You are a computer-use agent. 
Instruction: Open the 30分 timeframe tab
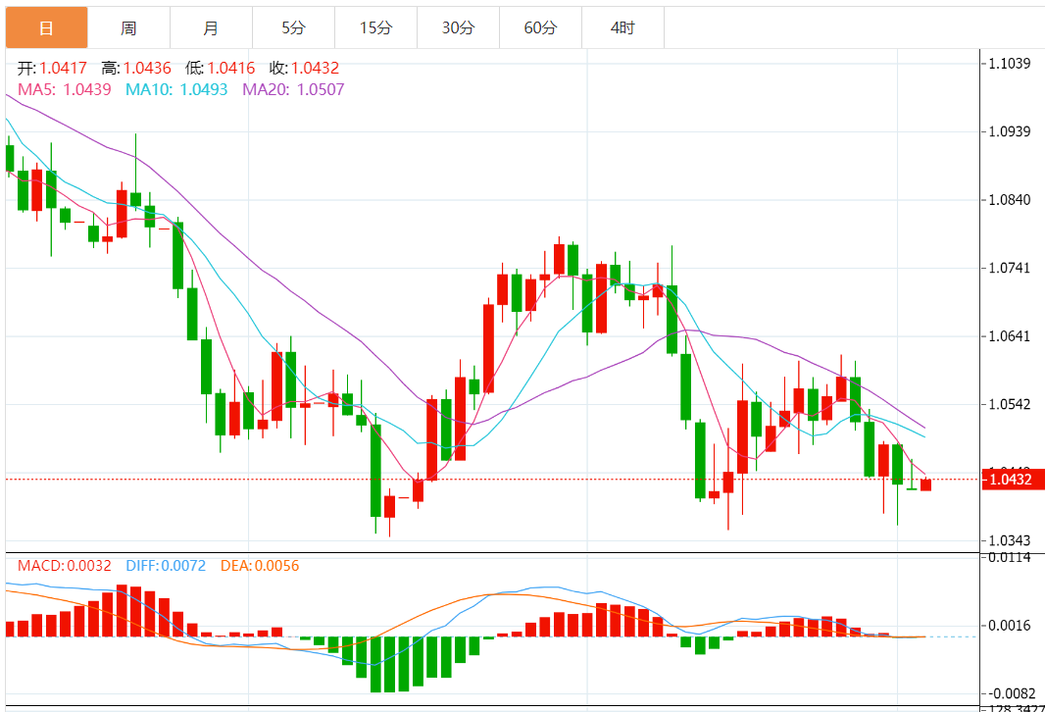click(x=458, y=28)
